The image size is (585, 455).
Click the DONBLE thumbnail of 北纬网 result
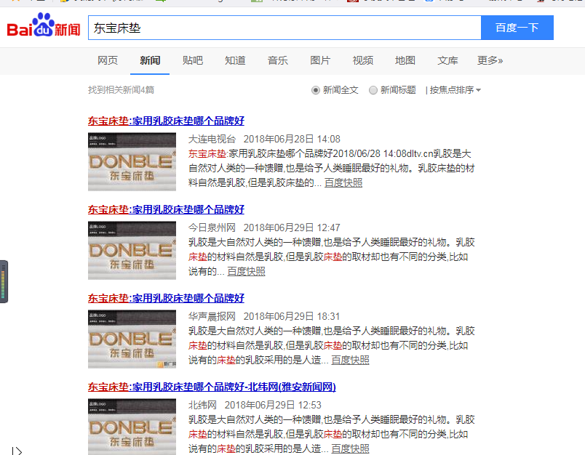(132, 427)
